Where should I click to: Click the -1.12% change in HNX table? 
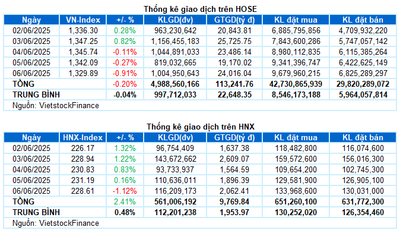click(x=125, y=191)
